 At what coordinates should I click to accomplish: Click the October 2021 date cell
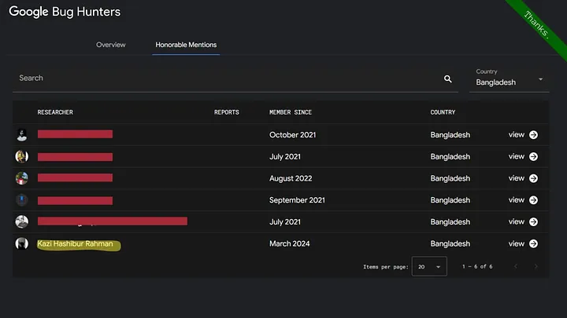click(x=292, y=135)
